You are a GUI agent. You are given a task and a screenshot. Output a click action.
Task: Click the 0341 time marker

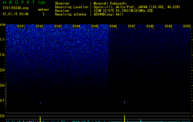click(21, 26)
